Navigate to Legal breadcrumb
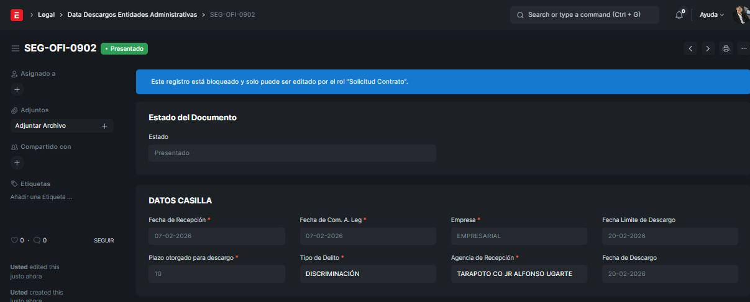 [46, 14]
